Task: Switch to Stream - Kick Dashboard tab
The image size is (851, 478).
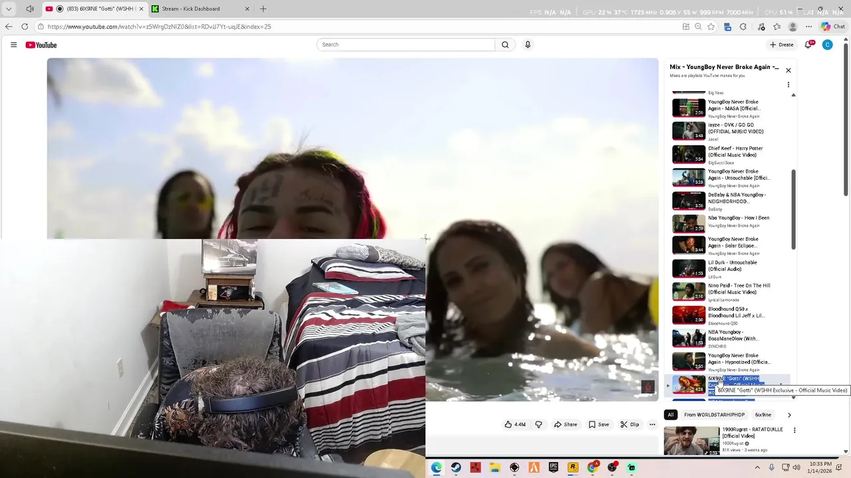Action: click(200, 9)
